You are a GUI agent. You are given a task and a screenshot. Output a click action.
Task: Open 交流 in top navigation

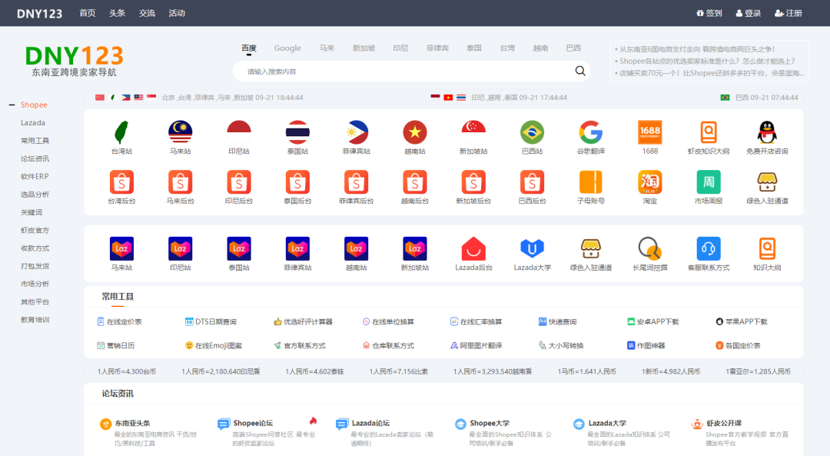point(147,13)
